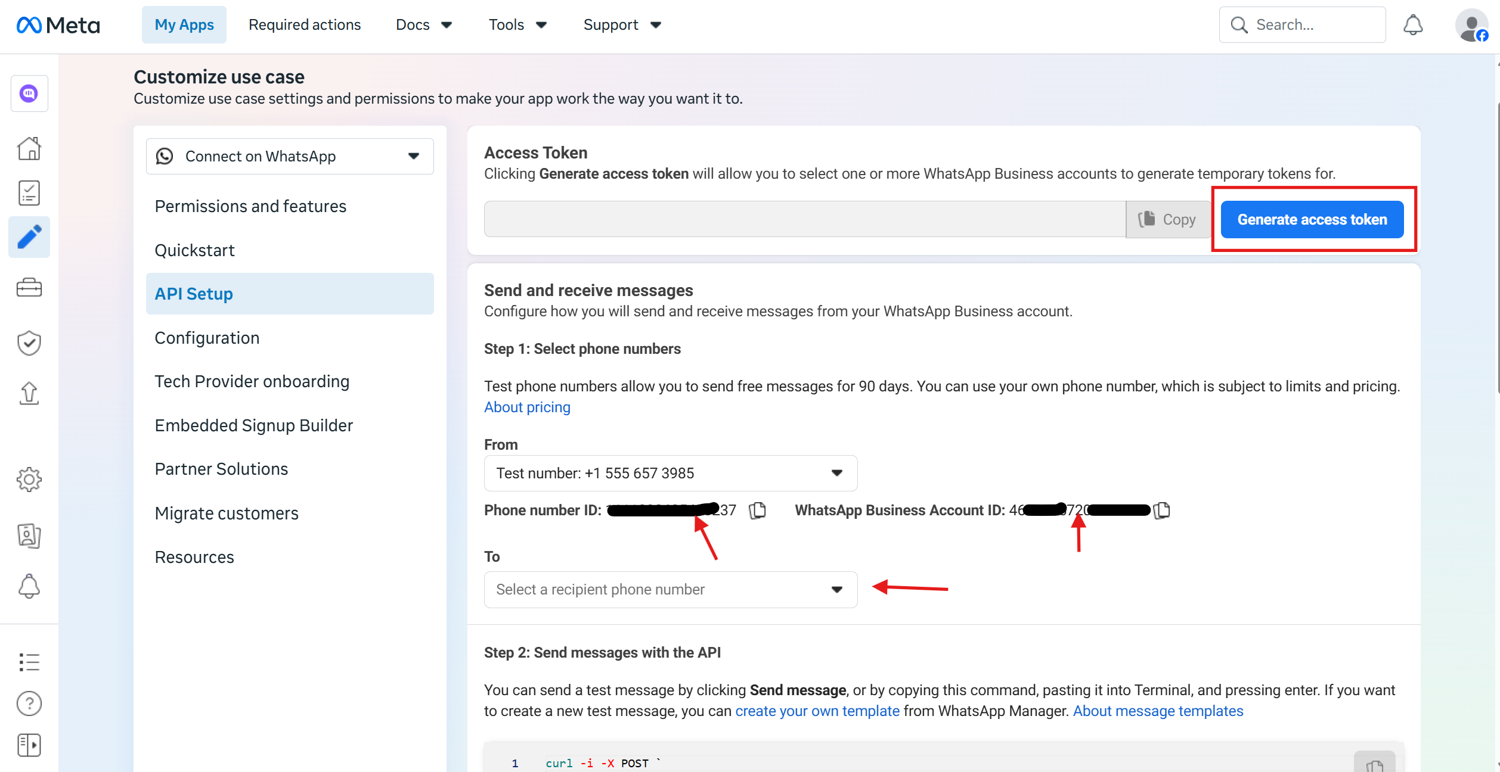
Task: Click the Meta logo
Action: point(58,25)
